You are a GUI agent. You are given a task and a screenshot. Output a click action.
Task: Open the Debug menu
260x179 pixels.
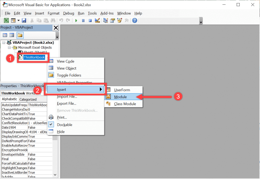pyautogui.click(x=68, y=13)
